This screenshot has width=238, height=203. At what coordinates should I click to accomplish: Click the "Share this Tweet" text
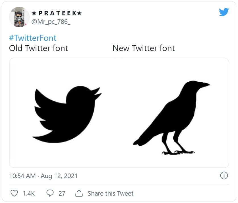tap(110, 193)
